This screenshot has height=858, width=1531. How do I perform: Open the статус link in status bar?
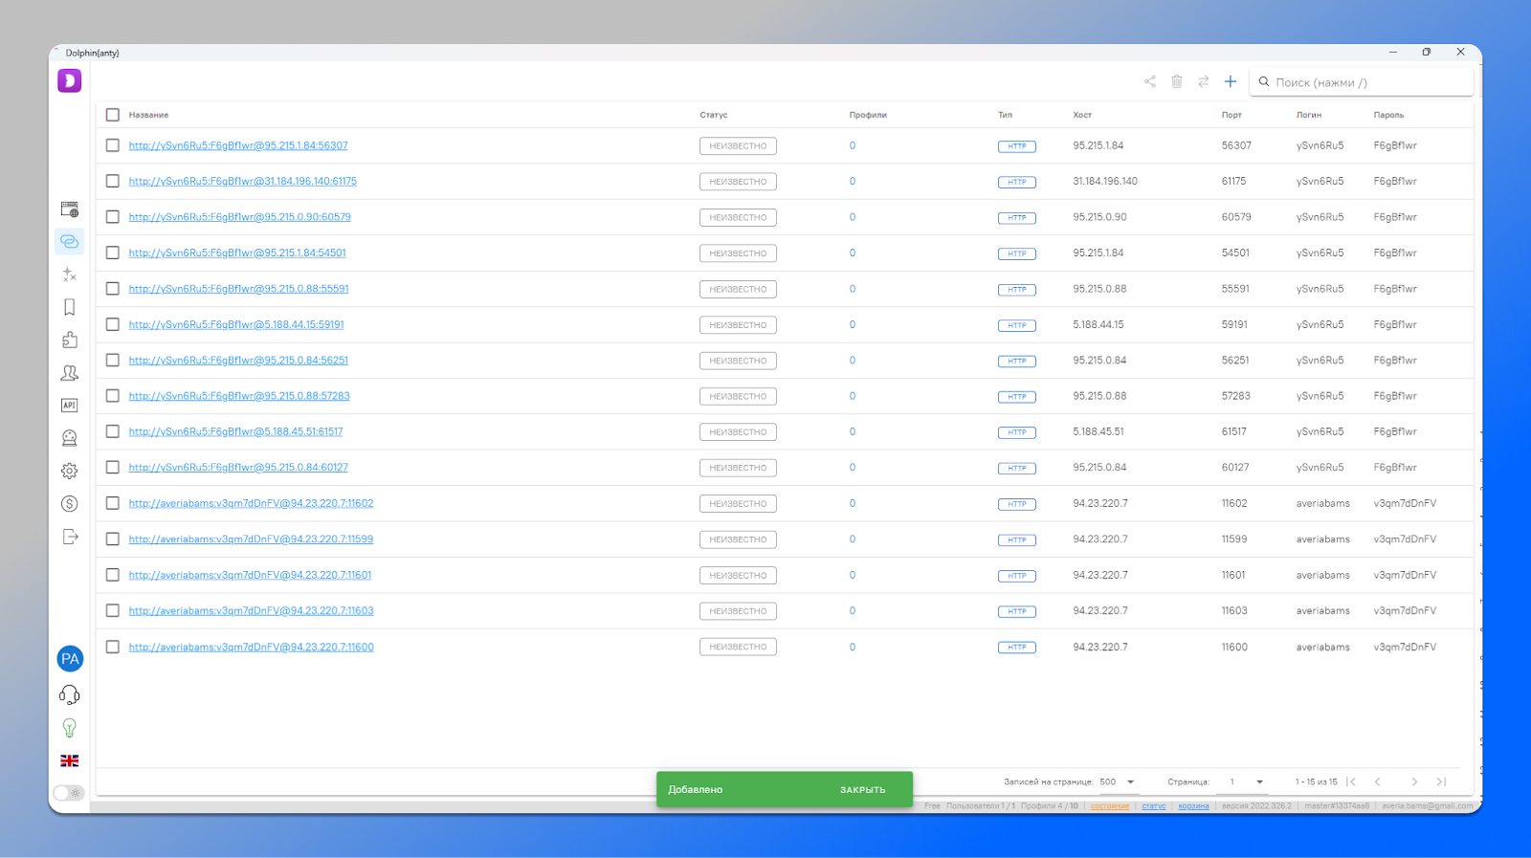pos(1154,806)
